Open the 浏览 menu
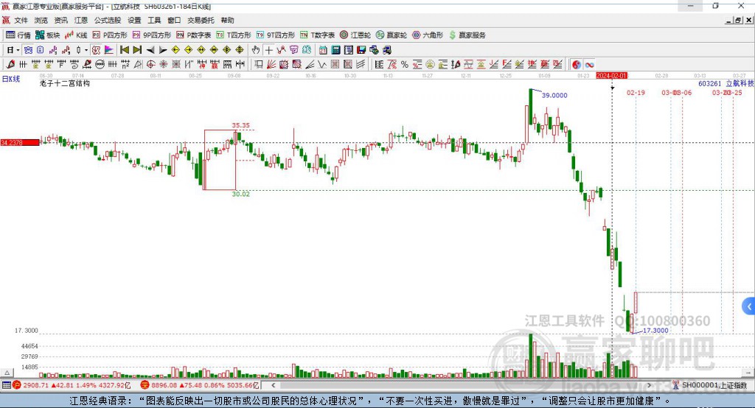The width and height of the screenshot is (755, 408). 41,20
